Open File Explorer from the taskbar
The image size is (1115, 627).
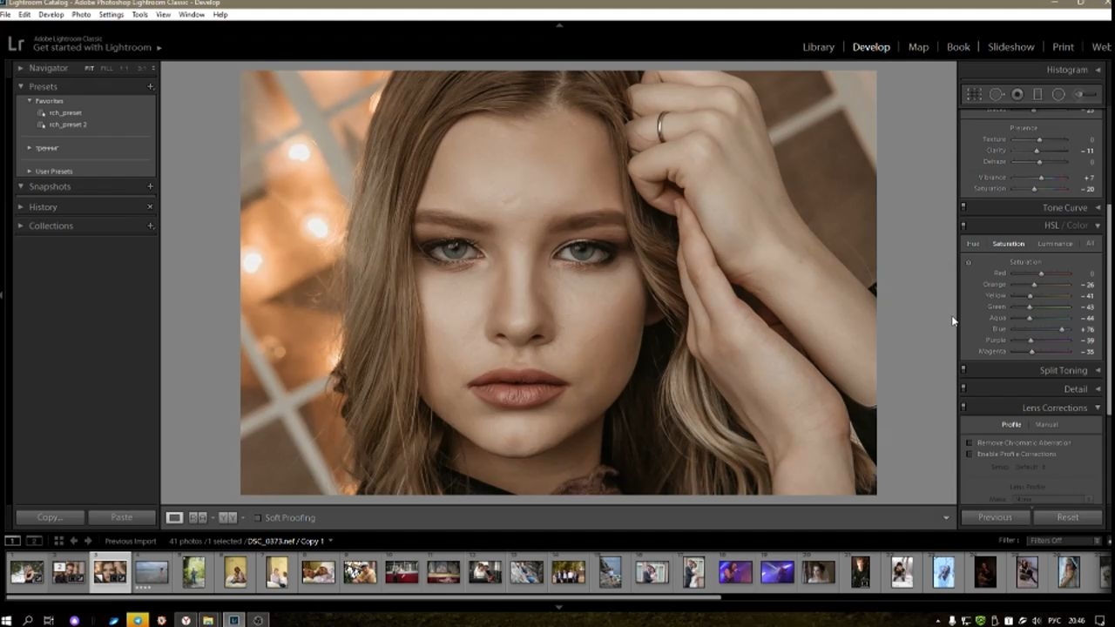tap(208, 620)
